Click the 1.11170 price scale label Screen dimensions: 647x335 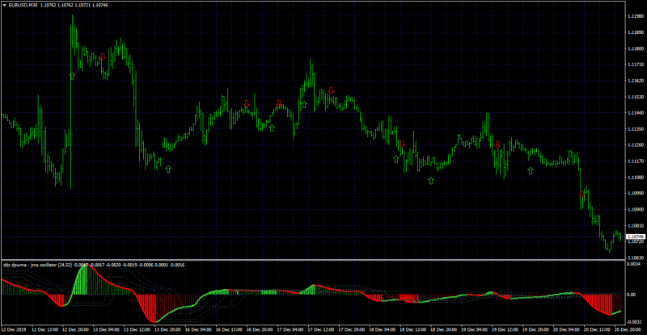pyautogui.click(x=636, y=161)
